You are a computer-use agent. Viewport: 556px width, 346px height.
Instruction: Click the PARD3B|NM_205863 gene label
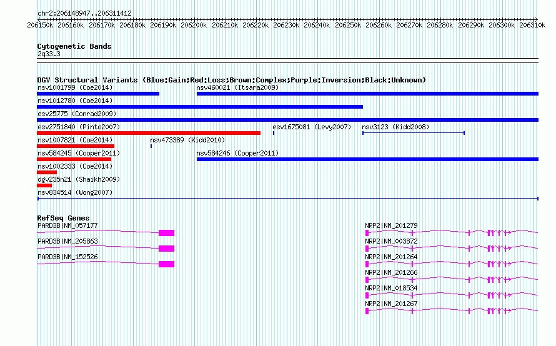67,241
